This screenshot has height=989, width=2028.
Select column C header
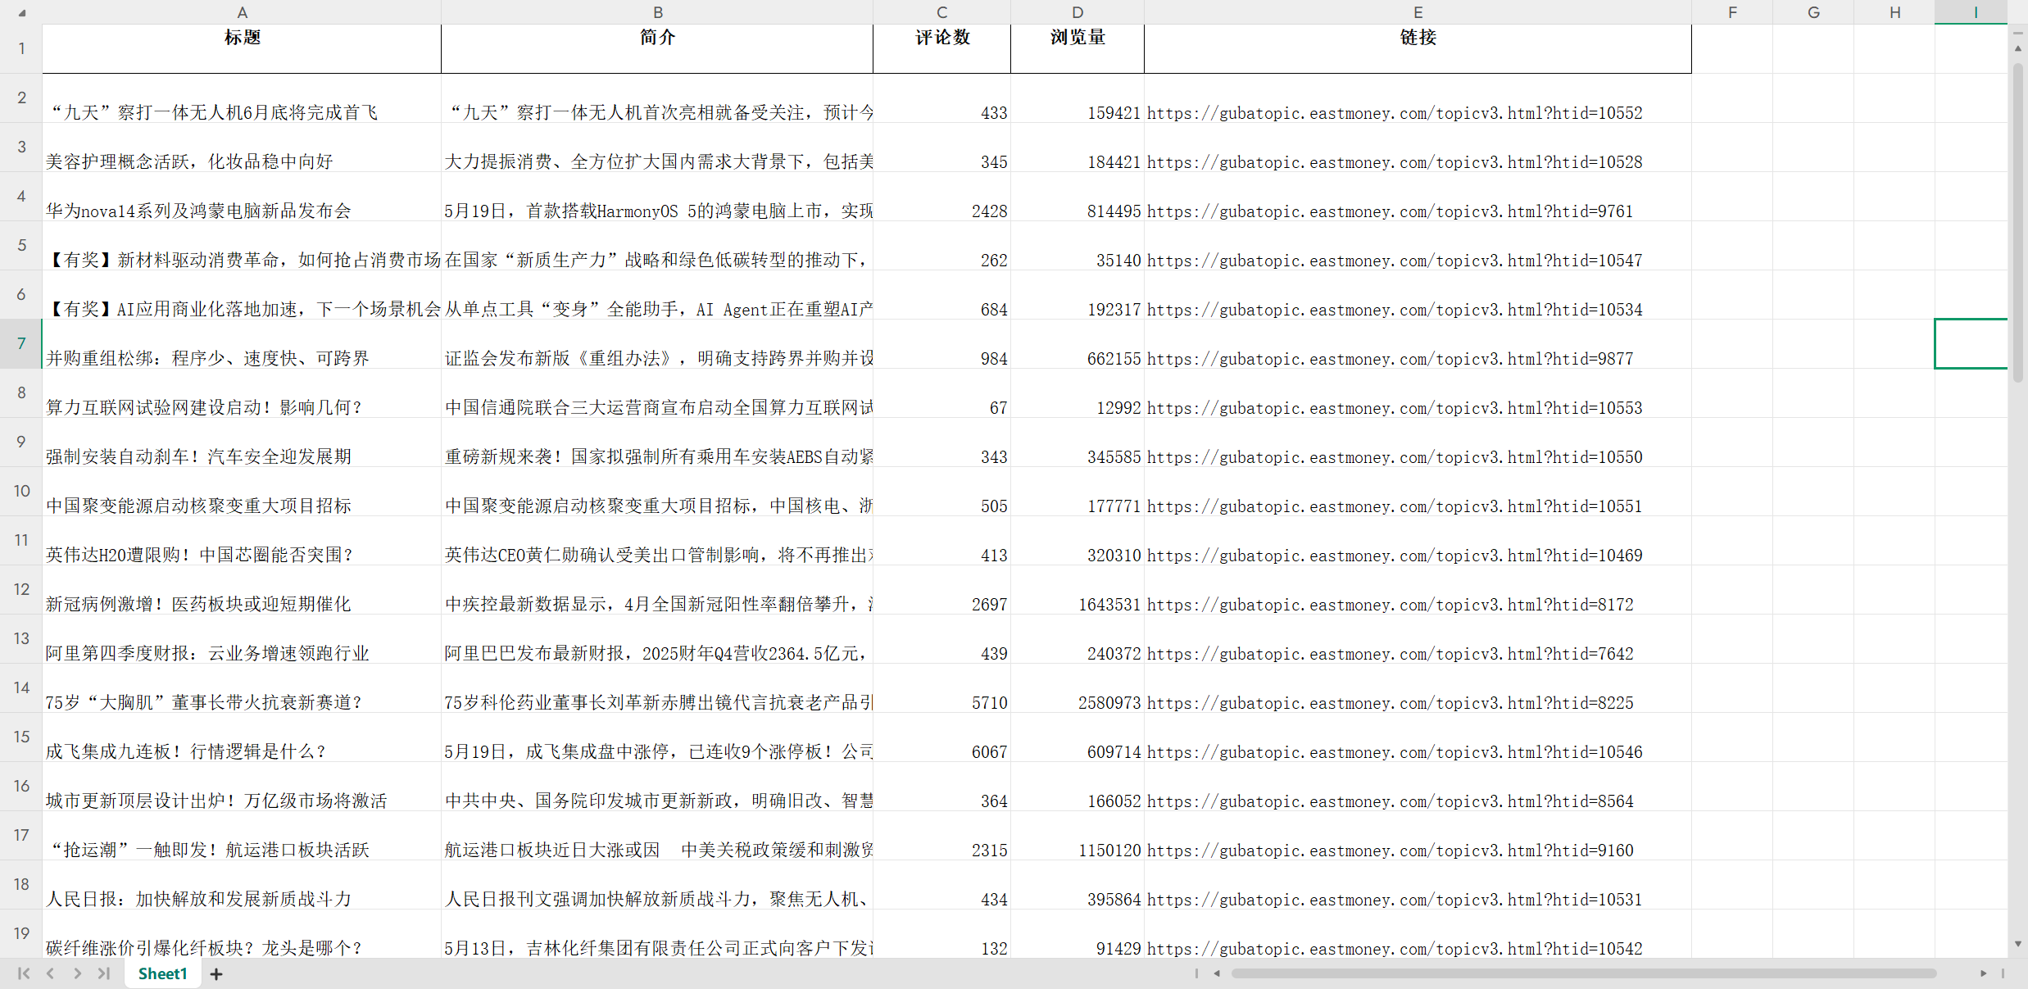[941, 12]
